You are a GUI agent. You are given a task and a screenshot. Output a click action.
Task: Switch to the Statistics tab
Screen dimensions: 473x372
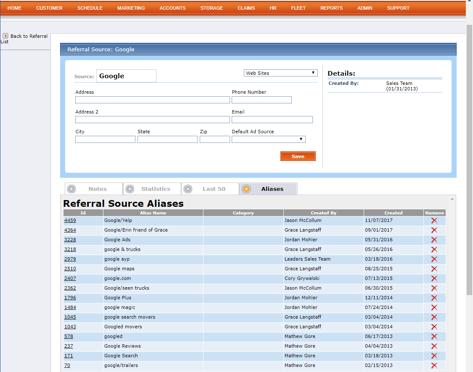click(x=152, y=189)
